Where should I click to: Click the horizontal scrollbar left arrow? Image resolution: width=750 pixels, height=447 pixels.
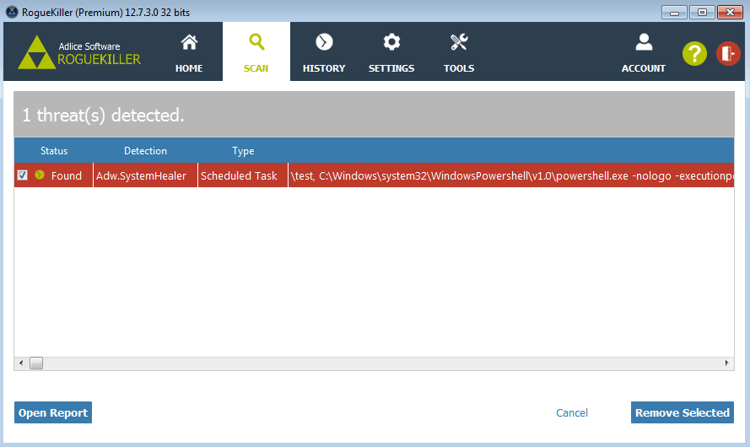(21, 364)
